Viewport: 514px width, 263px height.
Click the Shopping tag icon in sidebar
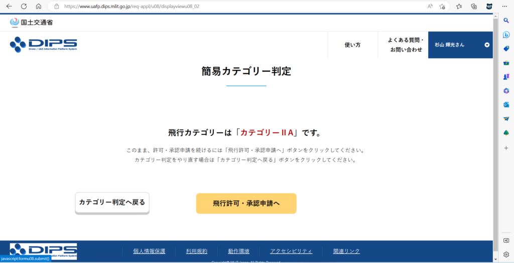[506, 48]
